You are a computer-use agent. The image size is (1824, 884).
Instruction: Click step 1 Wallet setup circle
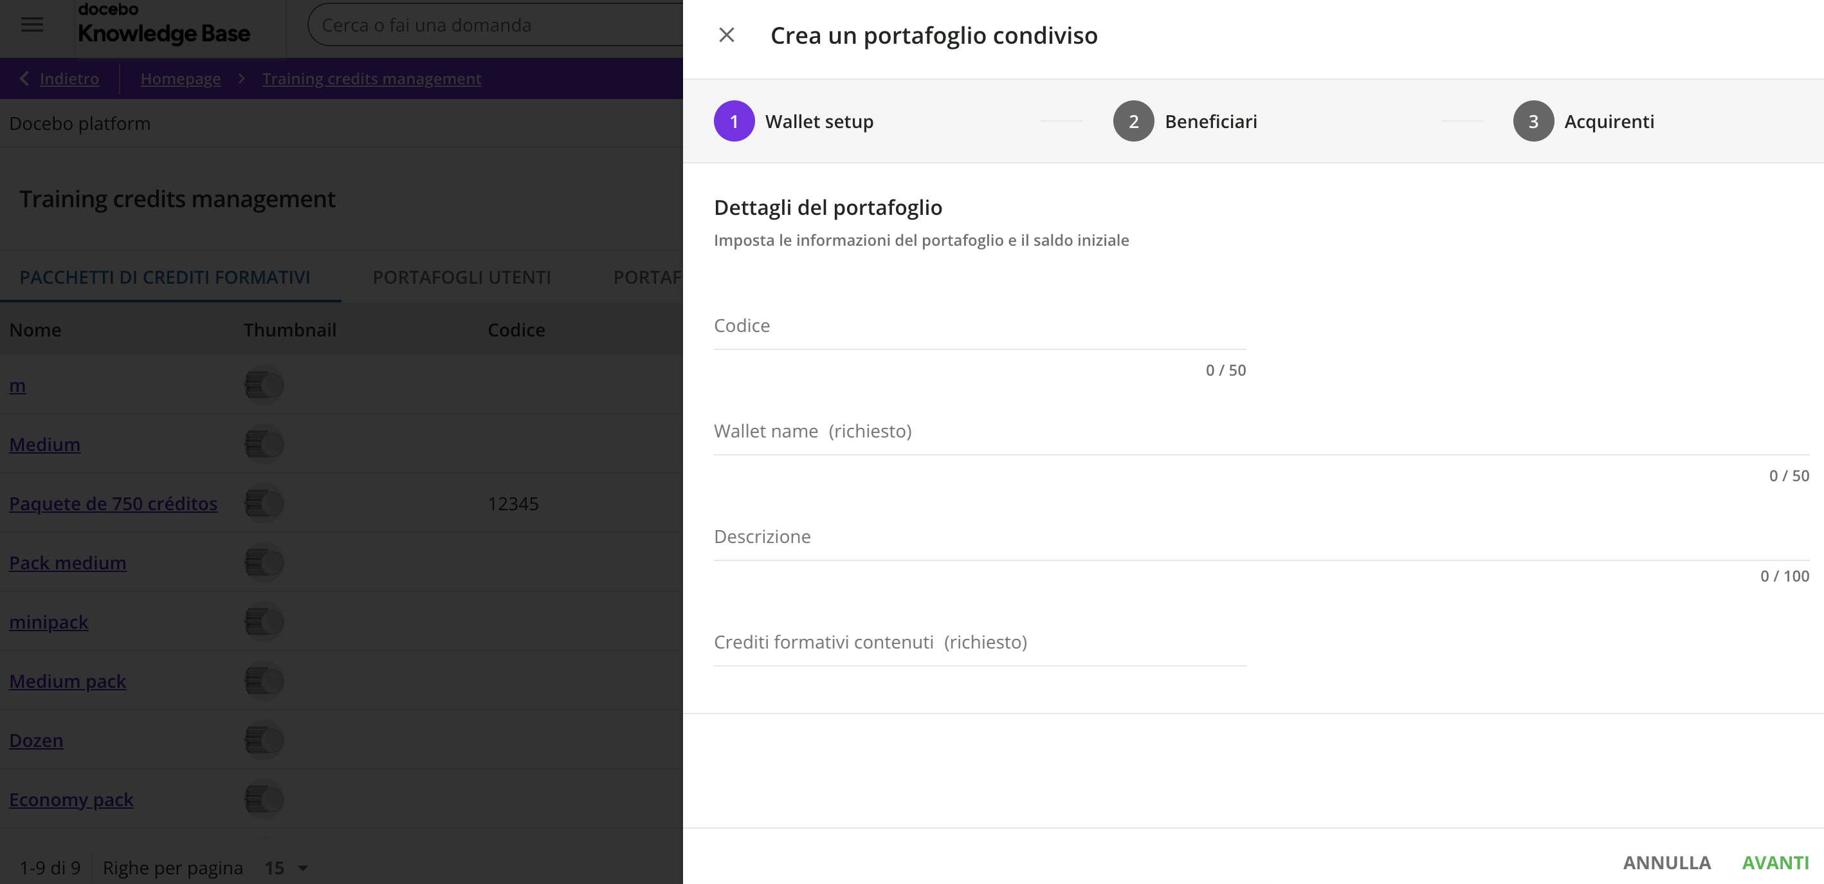[734, 121]
